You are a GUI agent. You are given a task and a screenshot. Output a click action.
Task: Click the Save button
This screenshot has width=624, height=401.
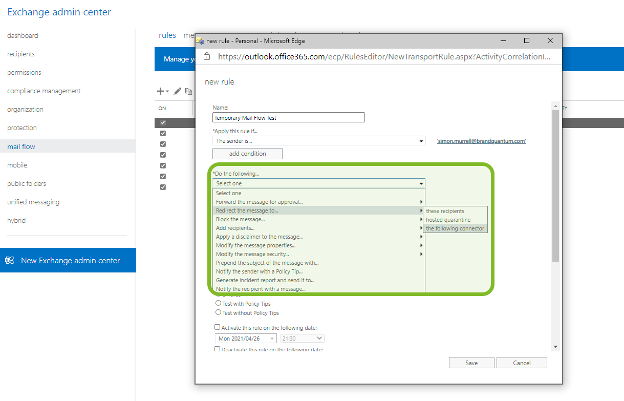(x=471, y=363)
